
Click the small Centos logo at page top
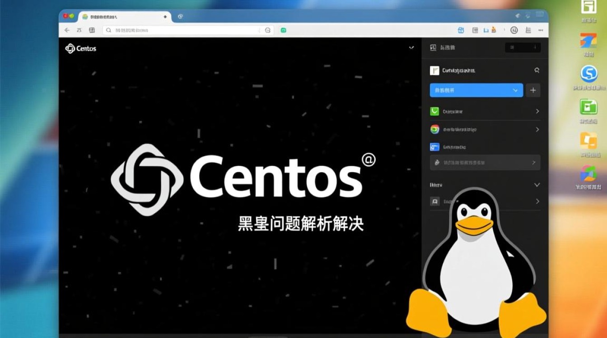[81, 48]
